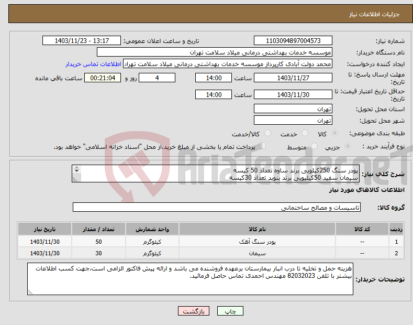The width and height of the screenshot is (413, 325).
Task: Click the need date cell for پودر سنگ آهک
Action: [x=44, y=241]
